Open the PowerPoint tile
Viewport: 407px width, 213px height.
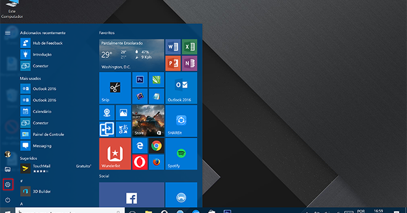coord(173,63)
